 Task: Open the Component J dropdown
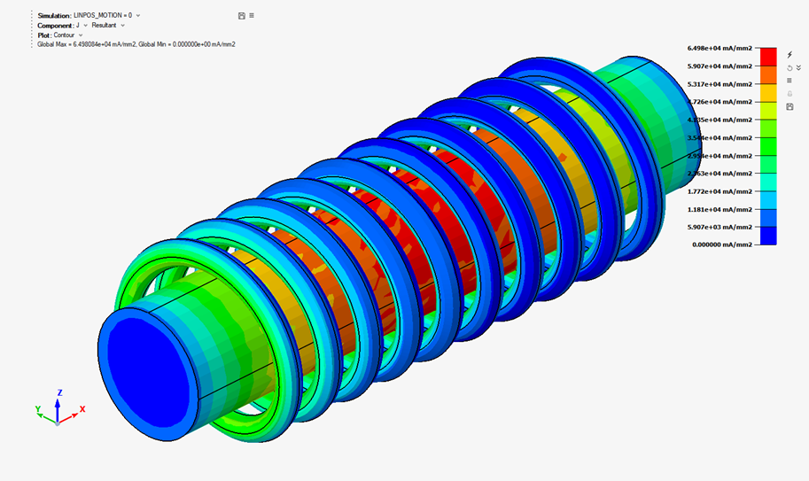pyautogui.click(x=82, y=26)
